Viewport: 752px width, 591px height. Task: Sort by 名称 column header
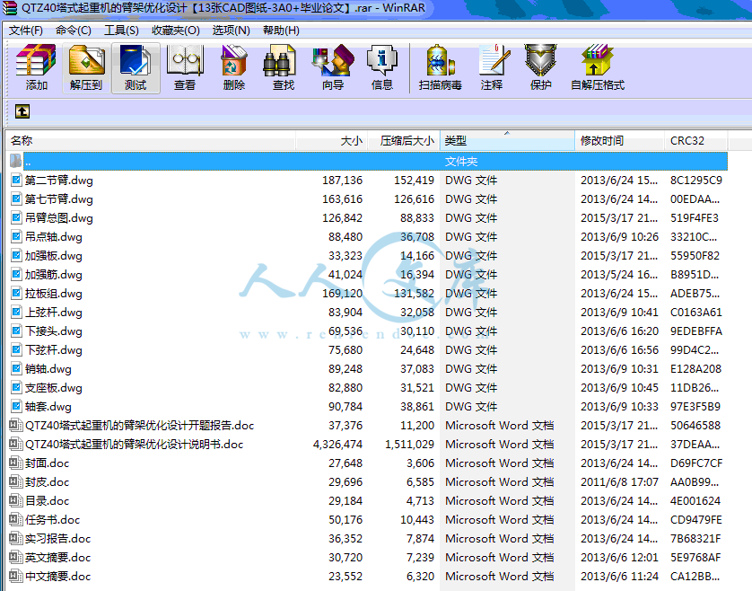click(x=151, y=141)
